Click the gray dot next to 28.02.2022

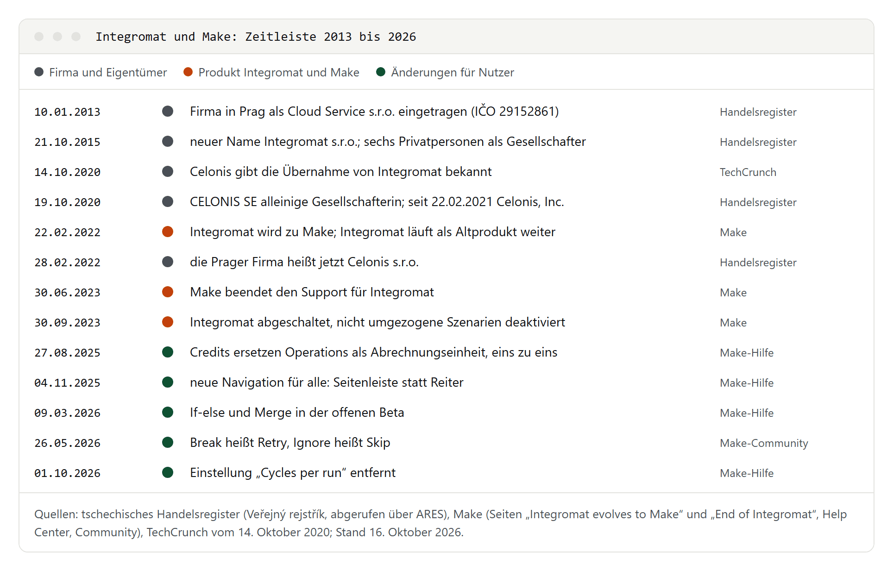168,262
